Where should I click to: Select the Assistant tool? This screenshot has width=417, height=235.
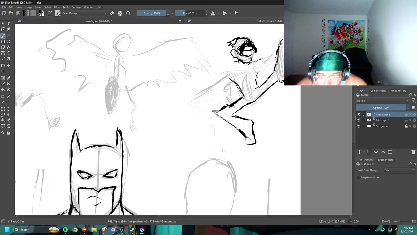(x=3, y=96)
